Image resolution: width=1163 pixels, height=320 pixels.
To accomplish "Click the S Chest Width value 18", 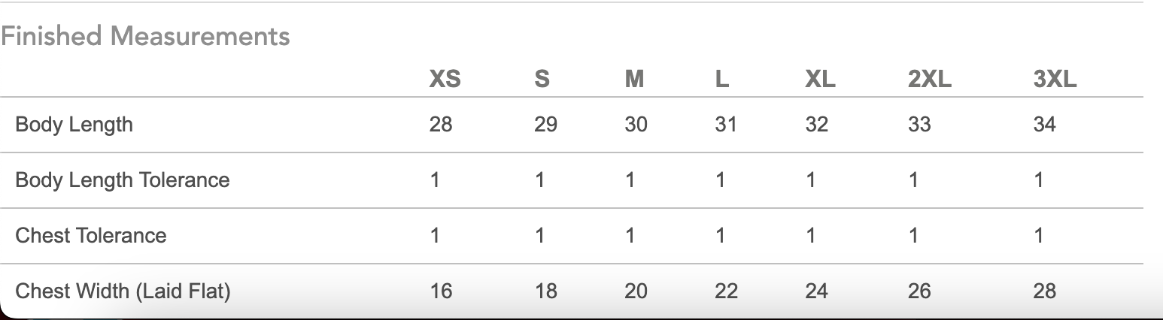I will click(545, 291).
